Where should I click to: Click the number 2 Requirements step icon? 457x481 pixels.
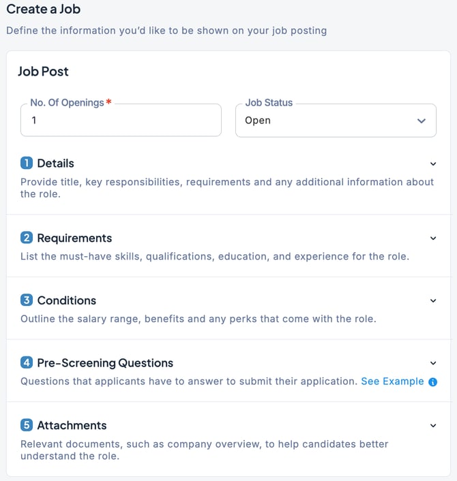click(x=27, y=238)
